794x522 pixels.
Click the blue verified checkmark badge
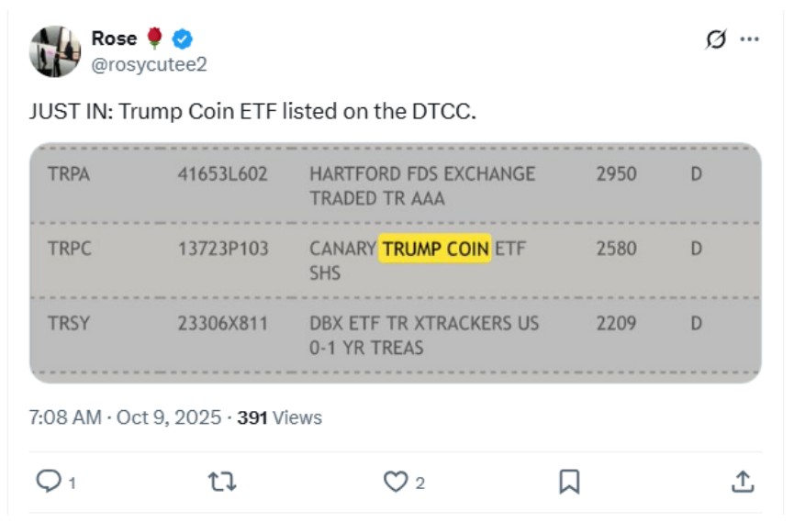click(x=183, y=39)
